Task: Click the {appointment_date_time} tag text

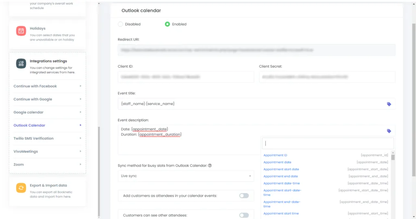Action: 368,183
